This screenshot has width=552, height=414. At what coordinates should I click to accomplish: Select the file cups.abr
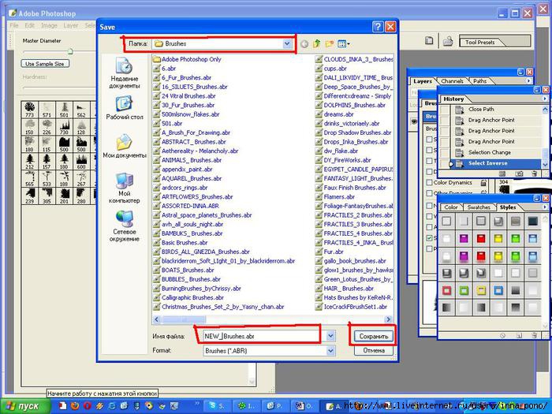(x=331, y=69)
